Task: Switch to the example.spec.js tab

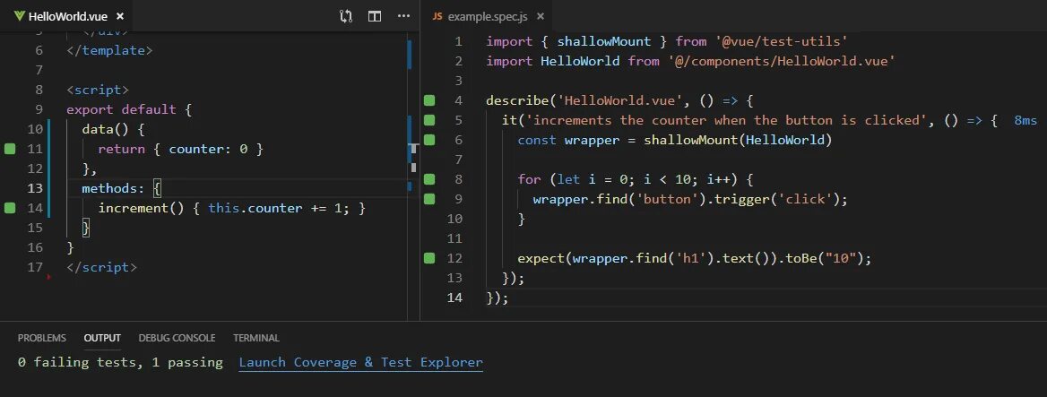Action: tap(488, 17)
